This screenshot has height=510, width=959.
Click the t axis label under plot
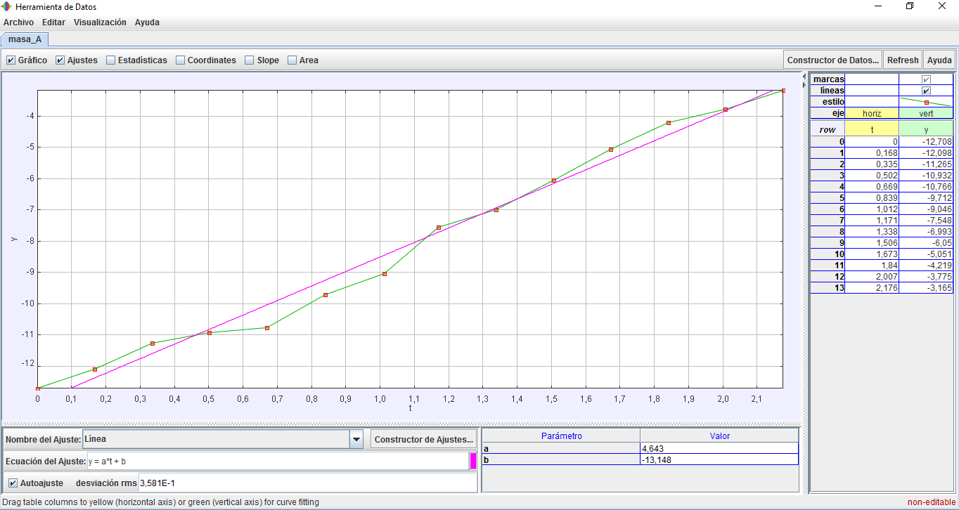tap(410, 407)
